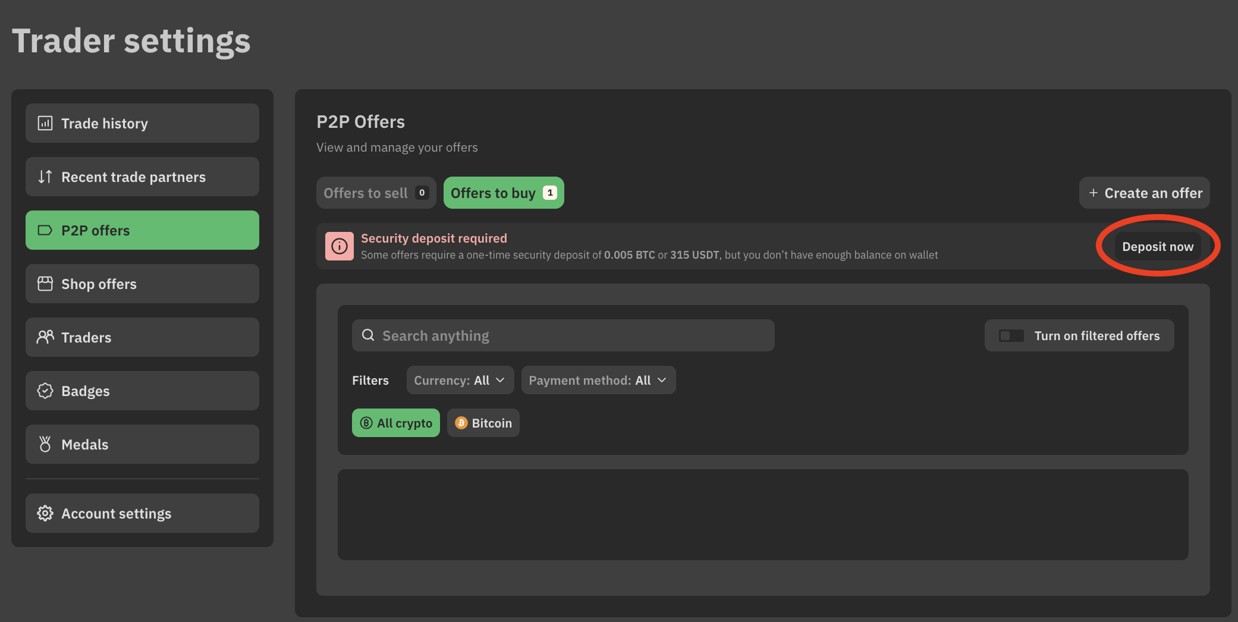
Task: Switch to the Offers to sell tab
Action: click(x=376, y=193)
